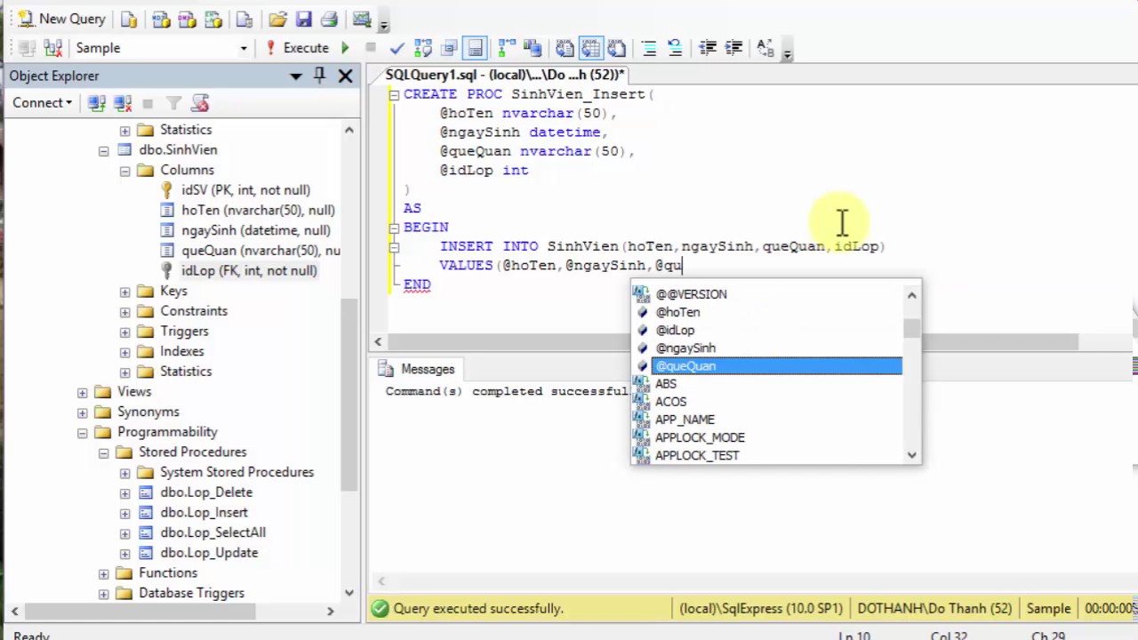Expand the Functions folder node
Viewport: 1138px width, 640px height.
tap(104, 573)
